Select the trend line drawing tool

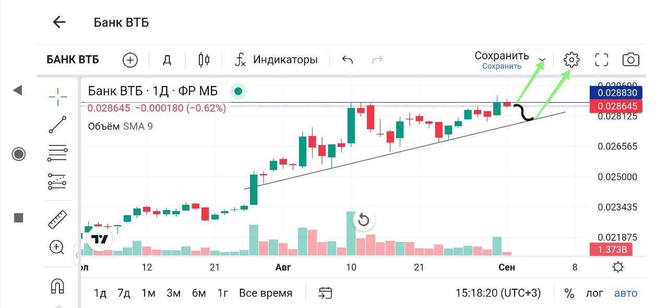click(x=57, y=126)
